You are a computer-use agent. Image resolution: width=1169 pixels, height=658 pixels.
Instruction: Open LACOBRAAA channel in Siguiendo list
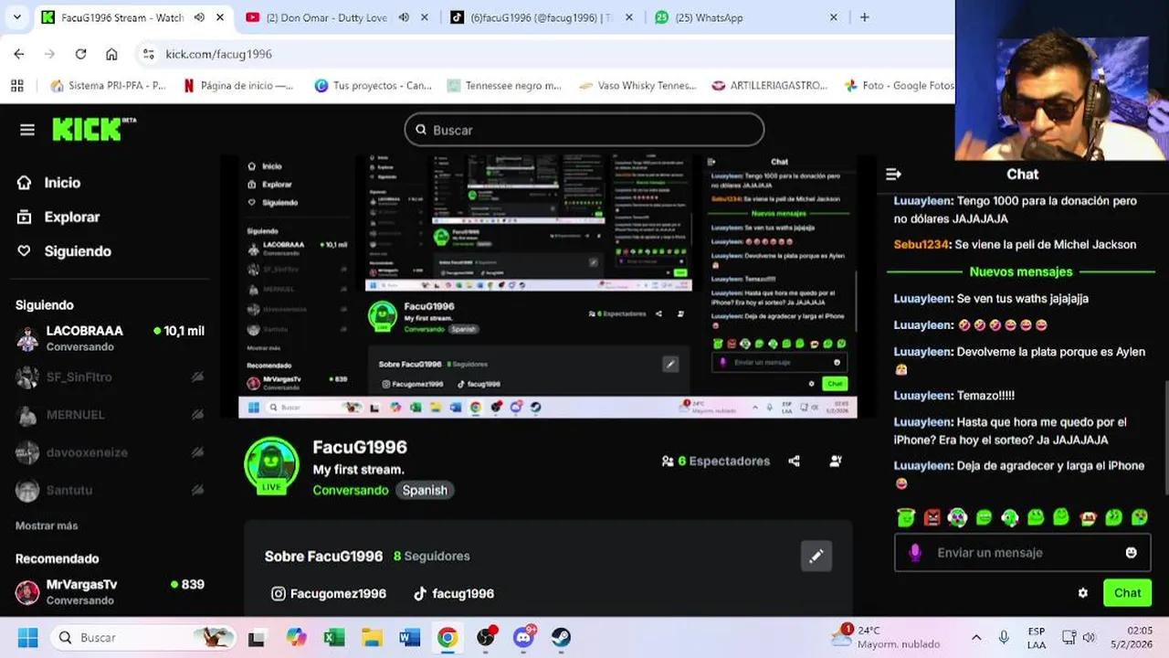click(110, 338)
